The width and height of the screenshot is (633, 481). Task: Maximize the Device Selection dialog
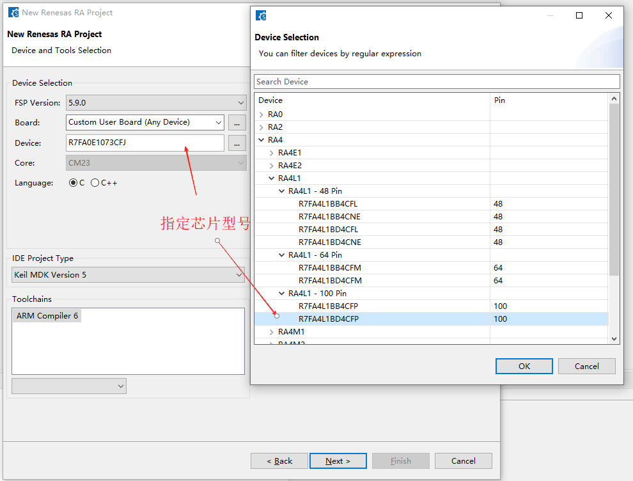579,15
